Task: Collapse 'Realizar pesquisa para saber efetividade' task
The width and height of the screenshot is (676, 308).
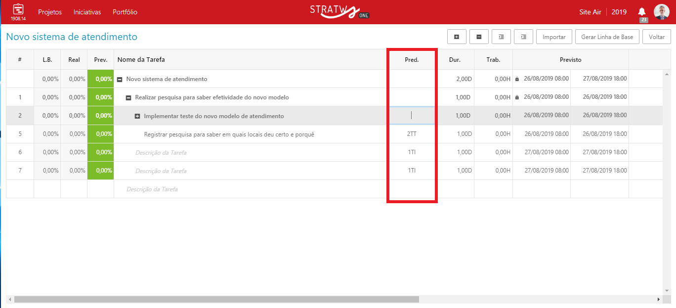Action: 128,98
